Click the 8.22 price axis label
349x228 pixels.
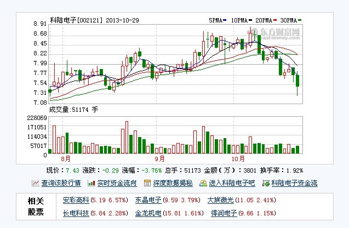pos(41,53)
